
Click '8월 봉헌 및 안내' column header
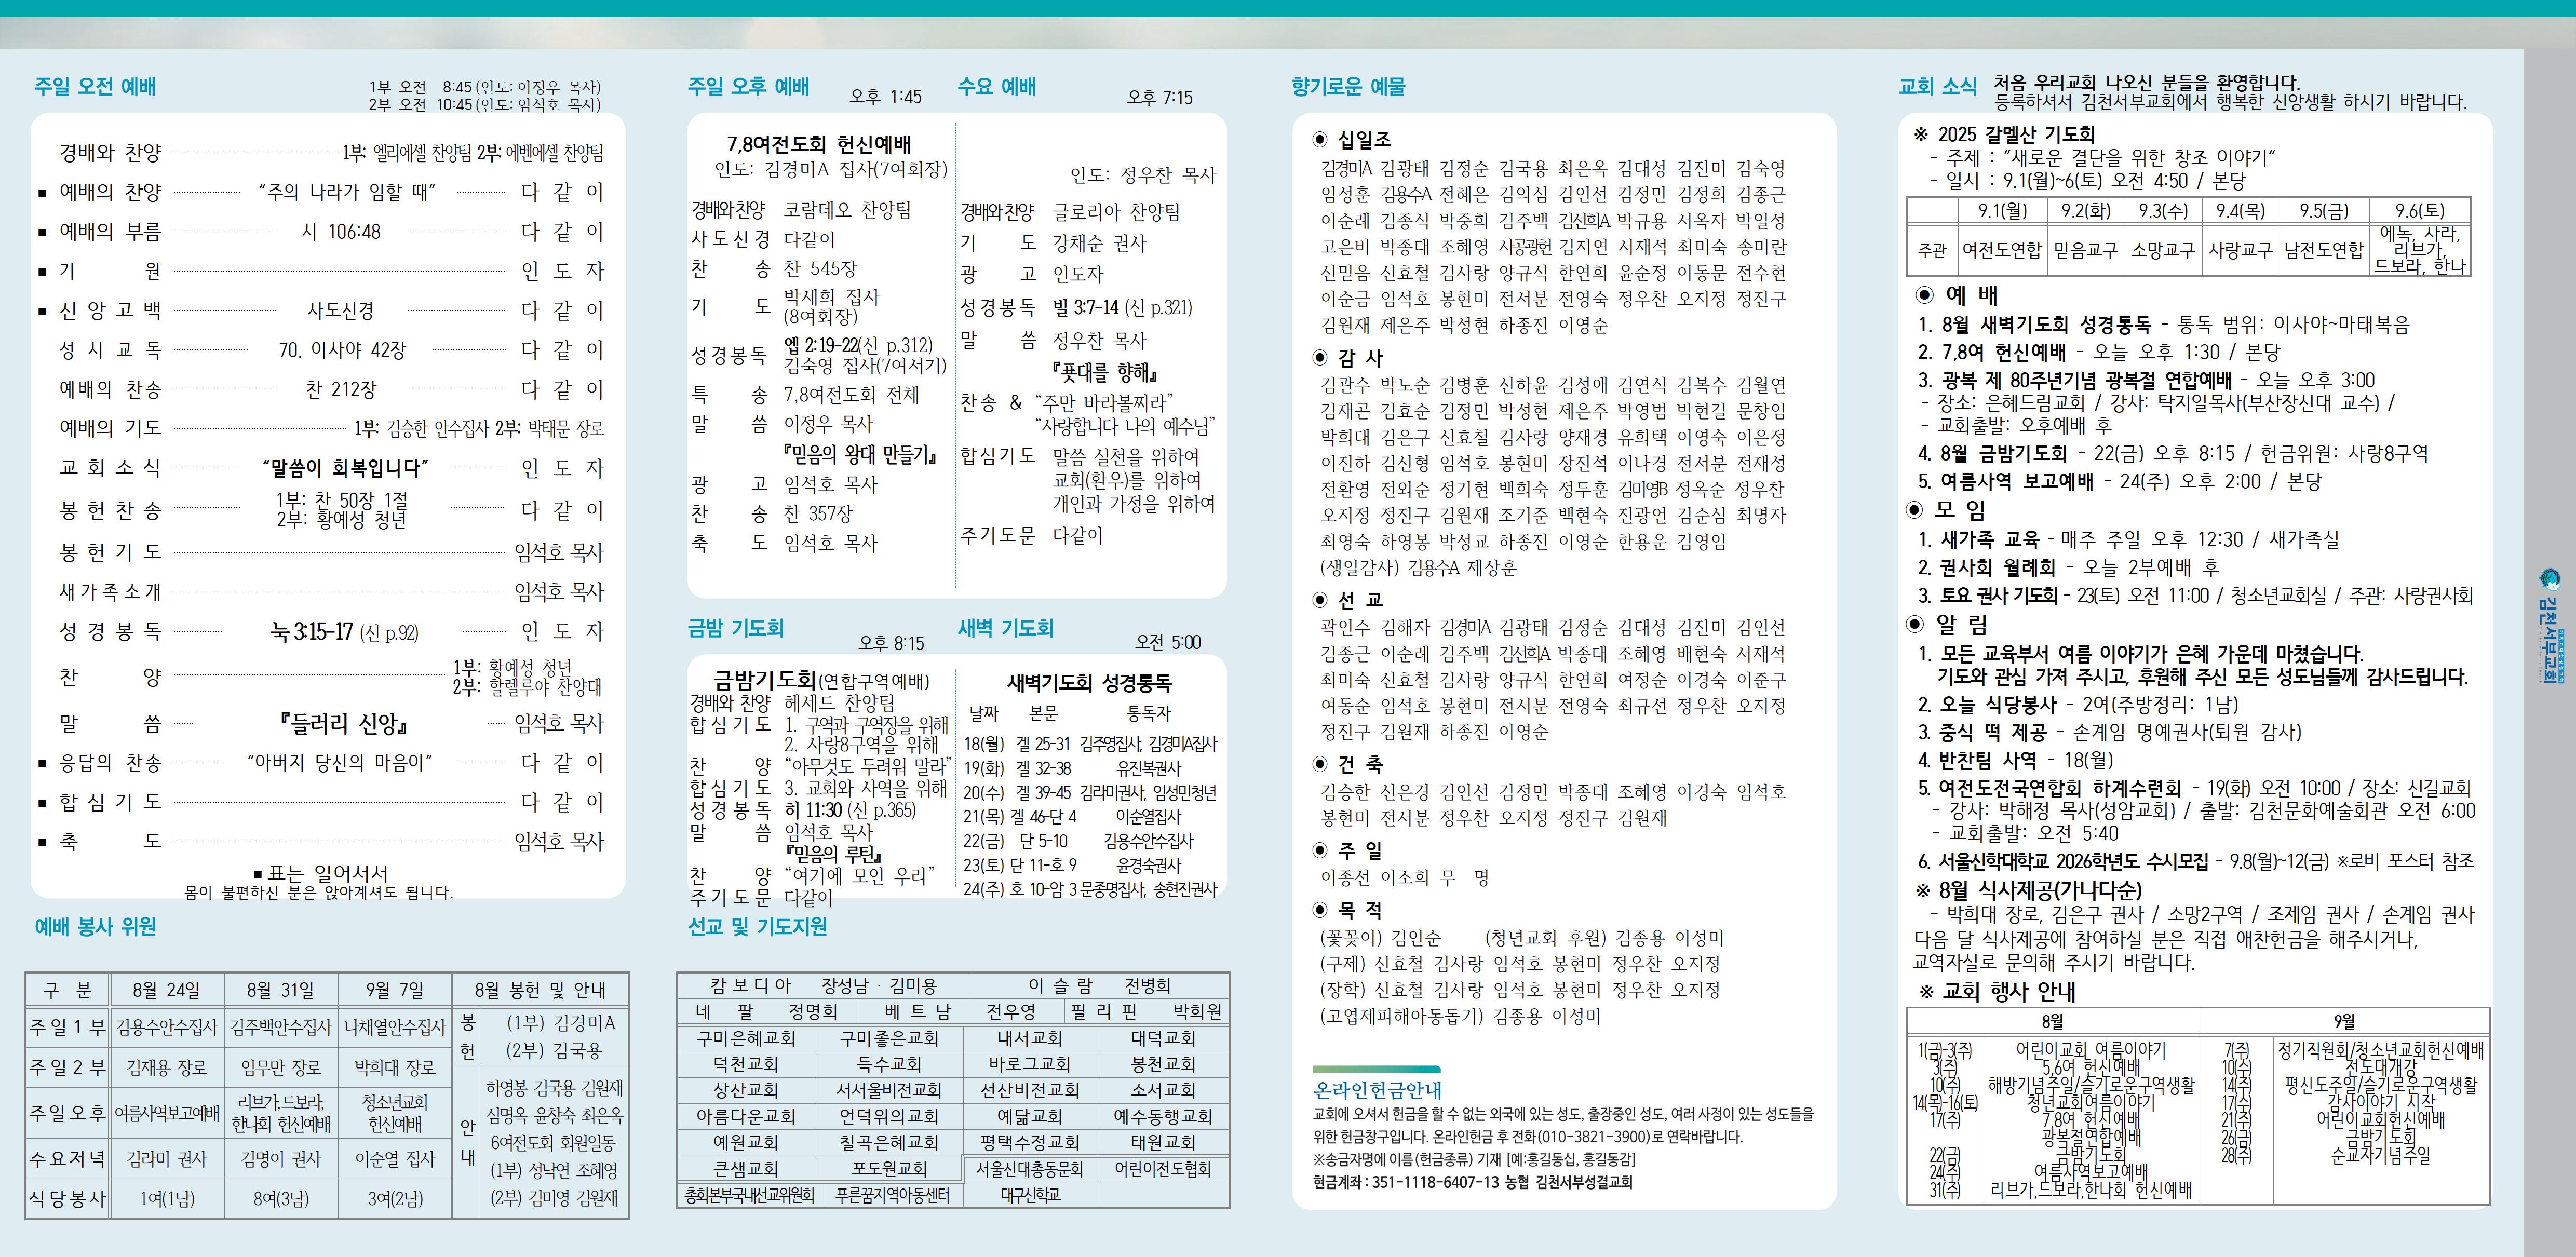coord(540,990)
